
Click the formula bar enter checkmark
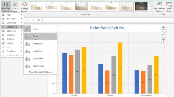point(33,20)
